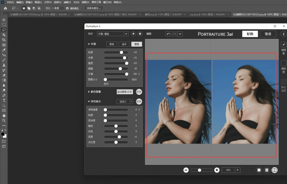Switch to side-by-side split preview
Screen dimensions: 287x184
[x=275, y=170]
